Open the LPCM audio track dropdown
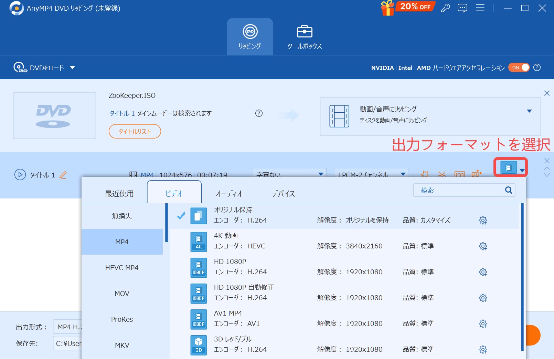Image resolution: width=554 pixels, height=359 pixels. [403, 174]
